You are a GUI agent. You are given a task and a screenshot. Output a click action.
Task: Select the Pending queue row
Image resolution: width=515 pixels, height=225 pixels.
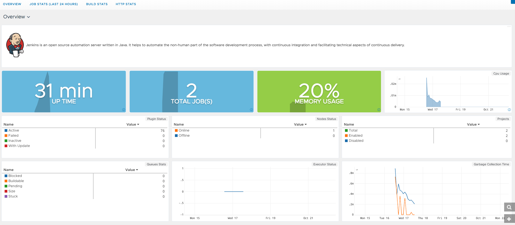point(85,186)
